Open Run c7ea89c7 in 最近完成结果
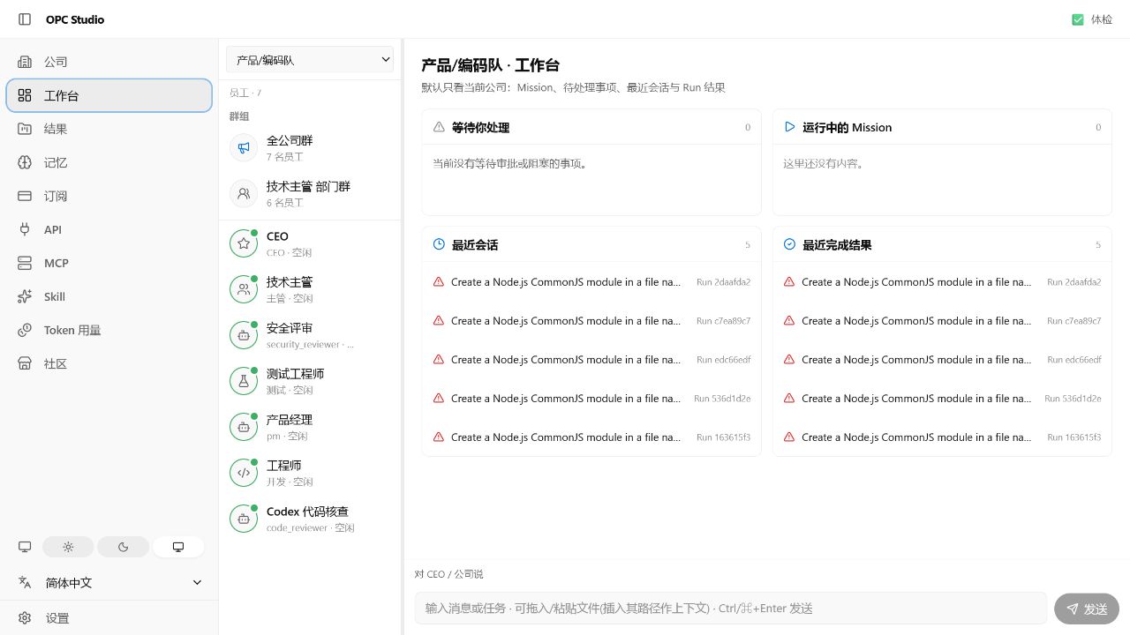The image size is (1130, 635). 942,321
